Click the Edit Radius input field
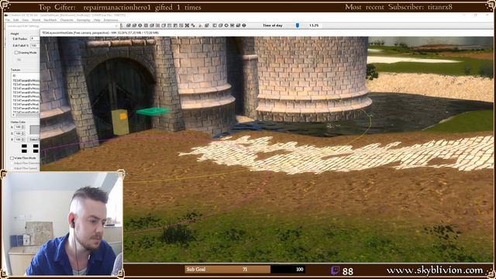The image size is (496, 279). [x=35, y=39]
